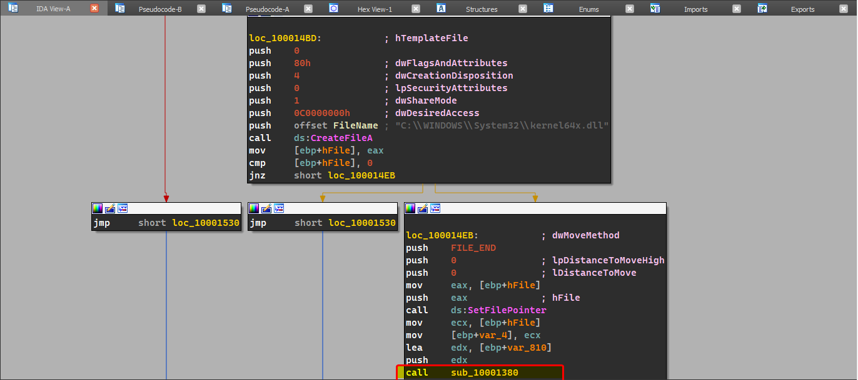This screenshot has width=858, height=380.
Task: Click group-nodes icon on middle jmp node
Action: (279, 208)
